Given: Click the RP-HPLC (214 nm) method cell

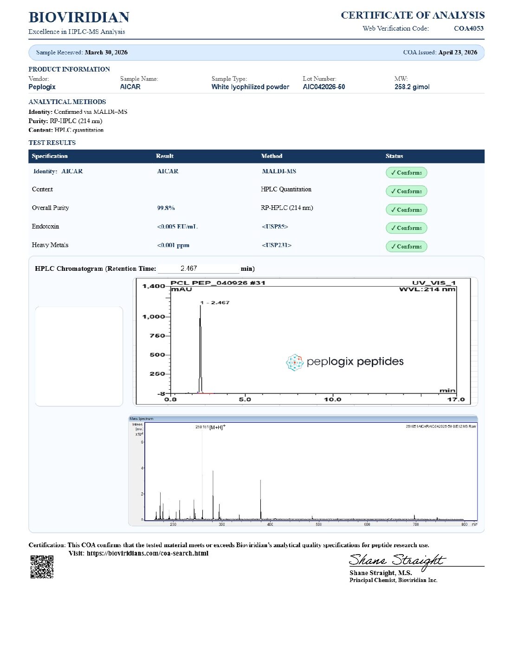Looking at the screenshot, I should (287, 208).
